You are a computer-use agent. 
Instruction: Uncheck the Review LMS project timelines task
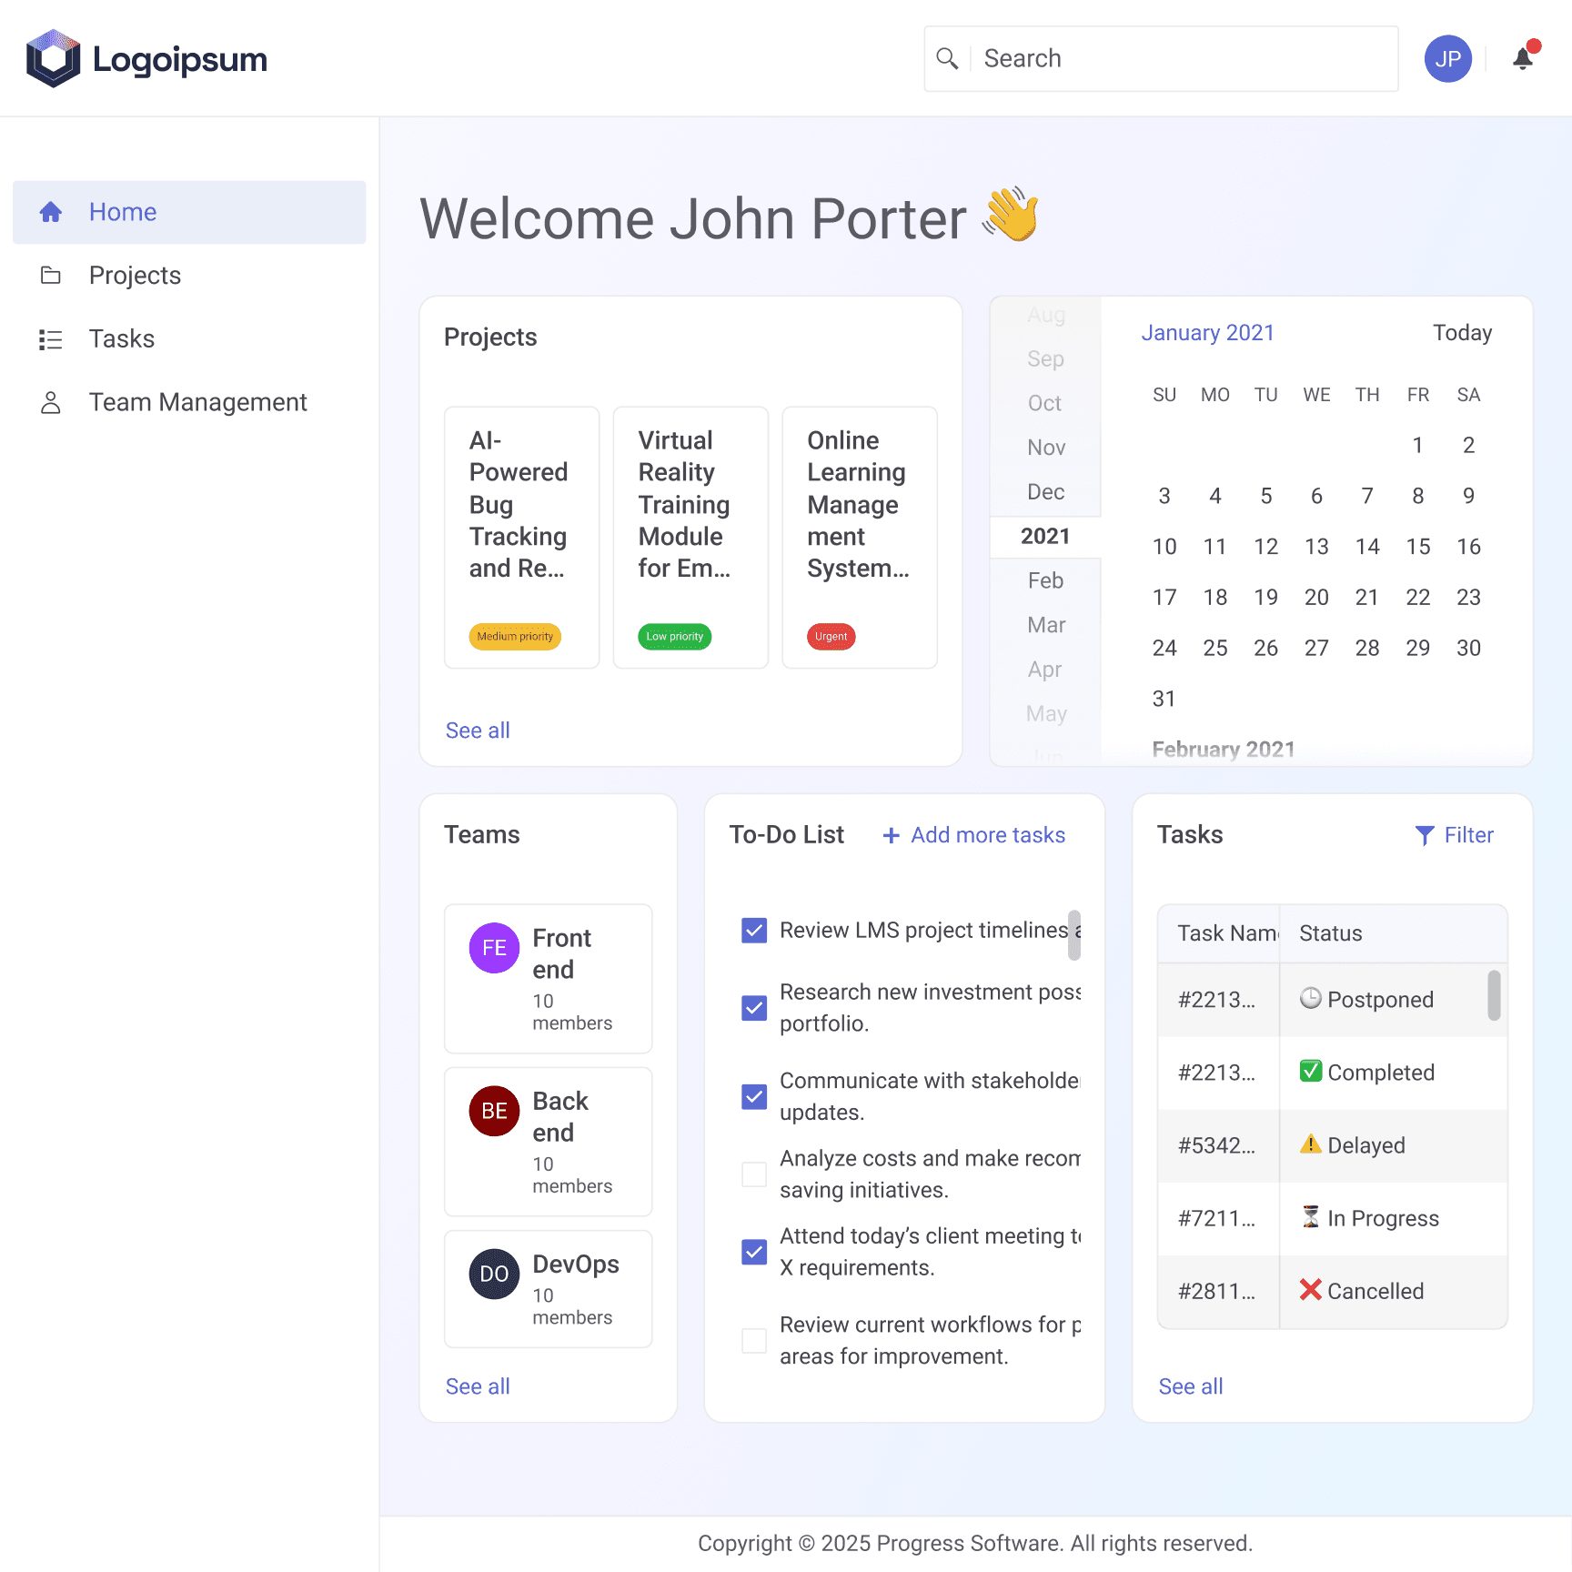click(753, 931)
